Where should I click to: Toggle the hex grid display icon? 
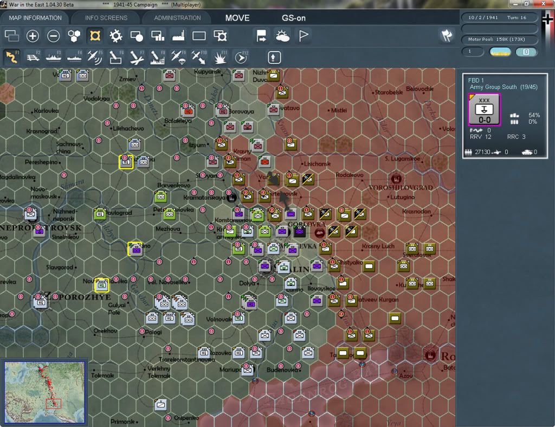(74, 36)
